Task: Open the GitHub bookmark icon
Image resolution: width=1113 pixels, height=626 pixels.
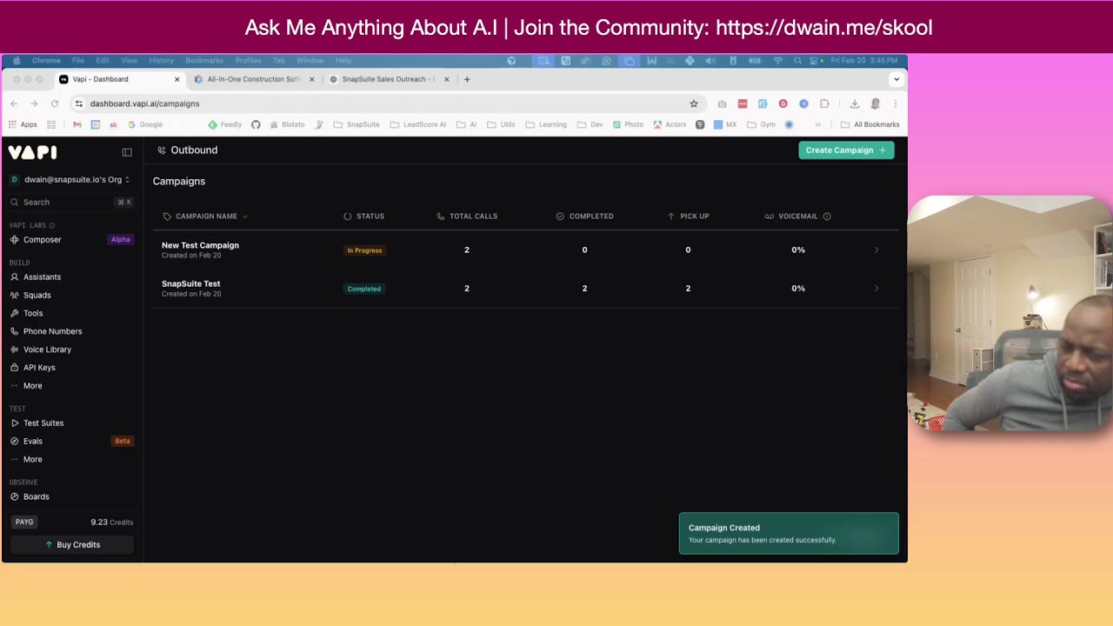Action: (x=256, y=124)
